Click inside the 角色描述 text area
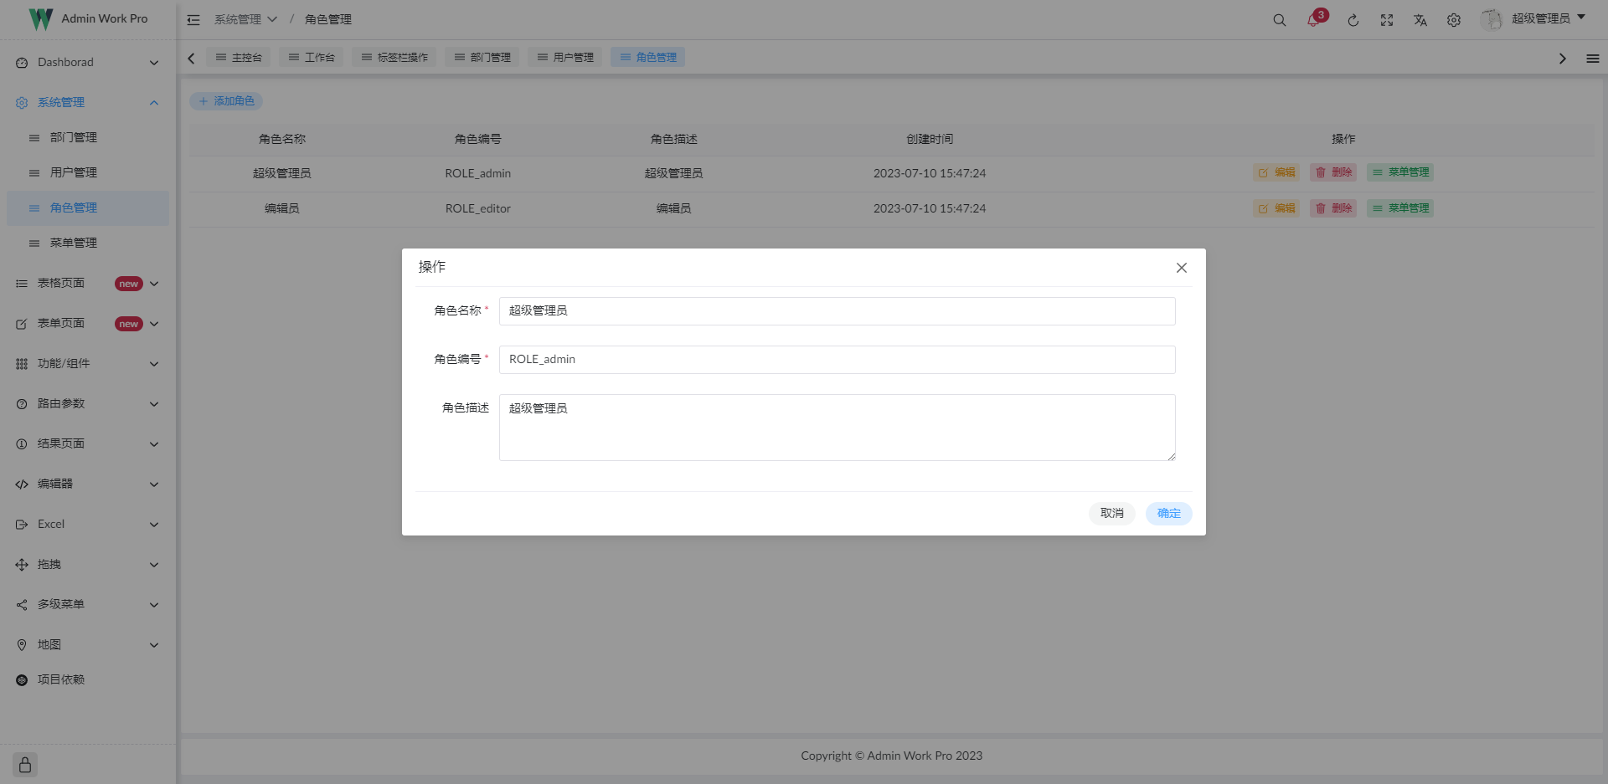This screenshot has height=784, width=1608. (837, 427)
